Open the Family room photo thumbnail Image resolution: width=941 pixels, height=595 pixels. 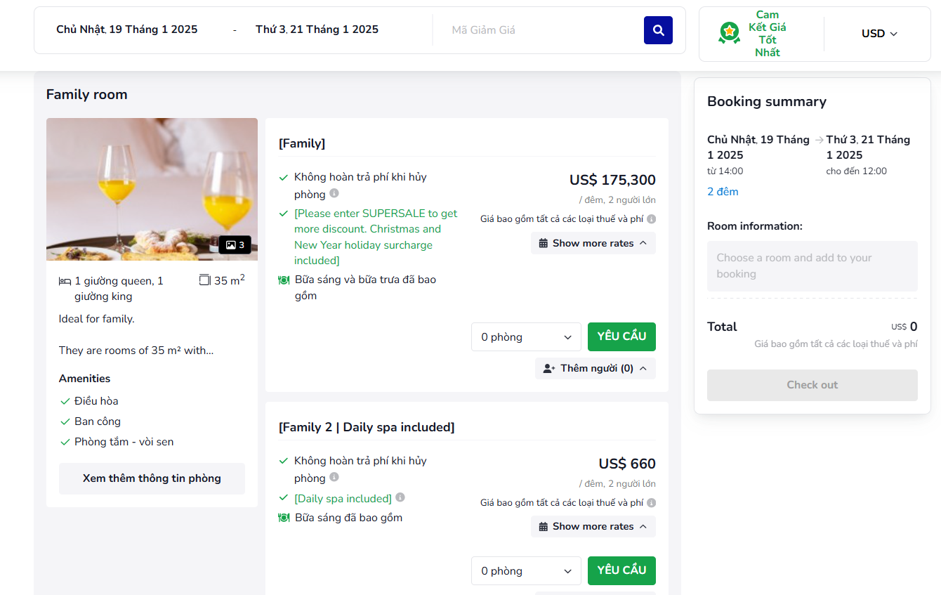click(x=152, y=189)
